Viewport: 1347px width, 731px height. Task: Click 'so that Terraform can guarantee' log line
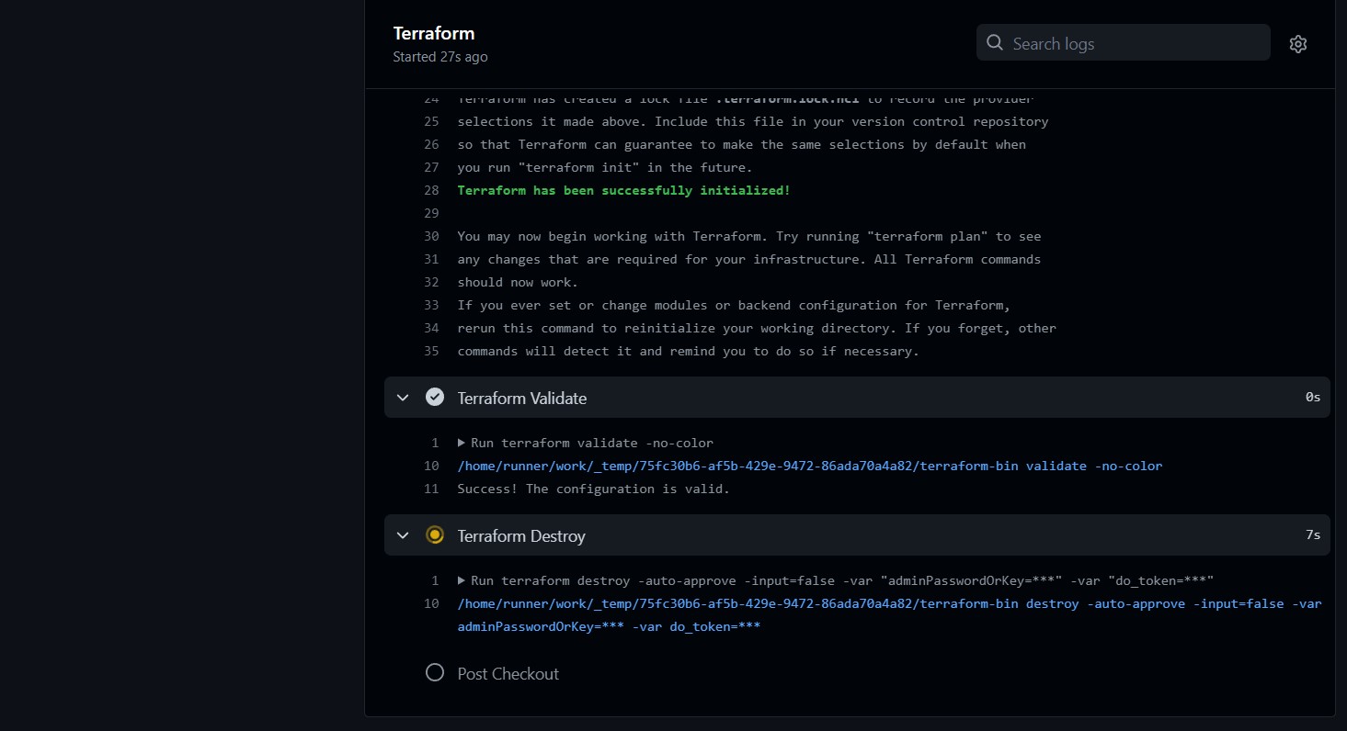point(741,144)
